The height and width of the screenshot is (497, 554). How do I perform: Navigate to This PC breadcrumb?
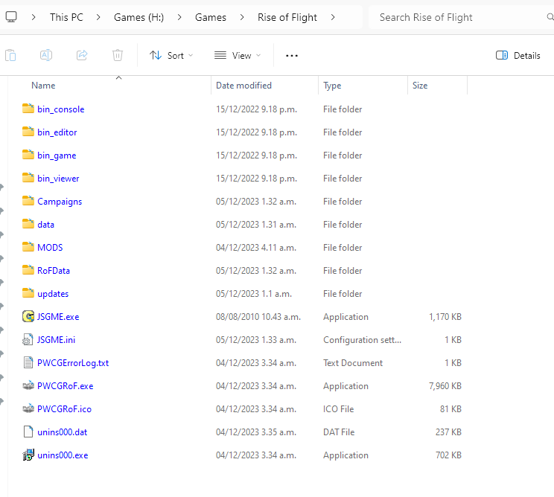pyautogui.click(x=66, y=17)
